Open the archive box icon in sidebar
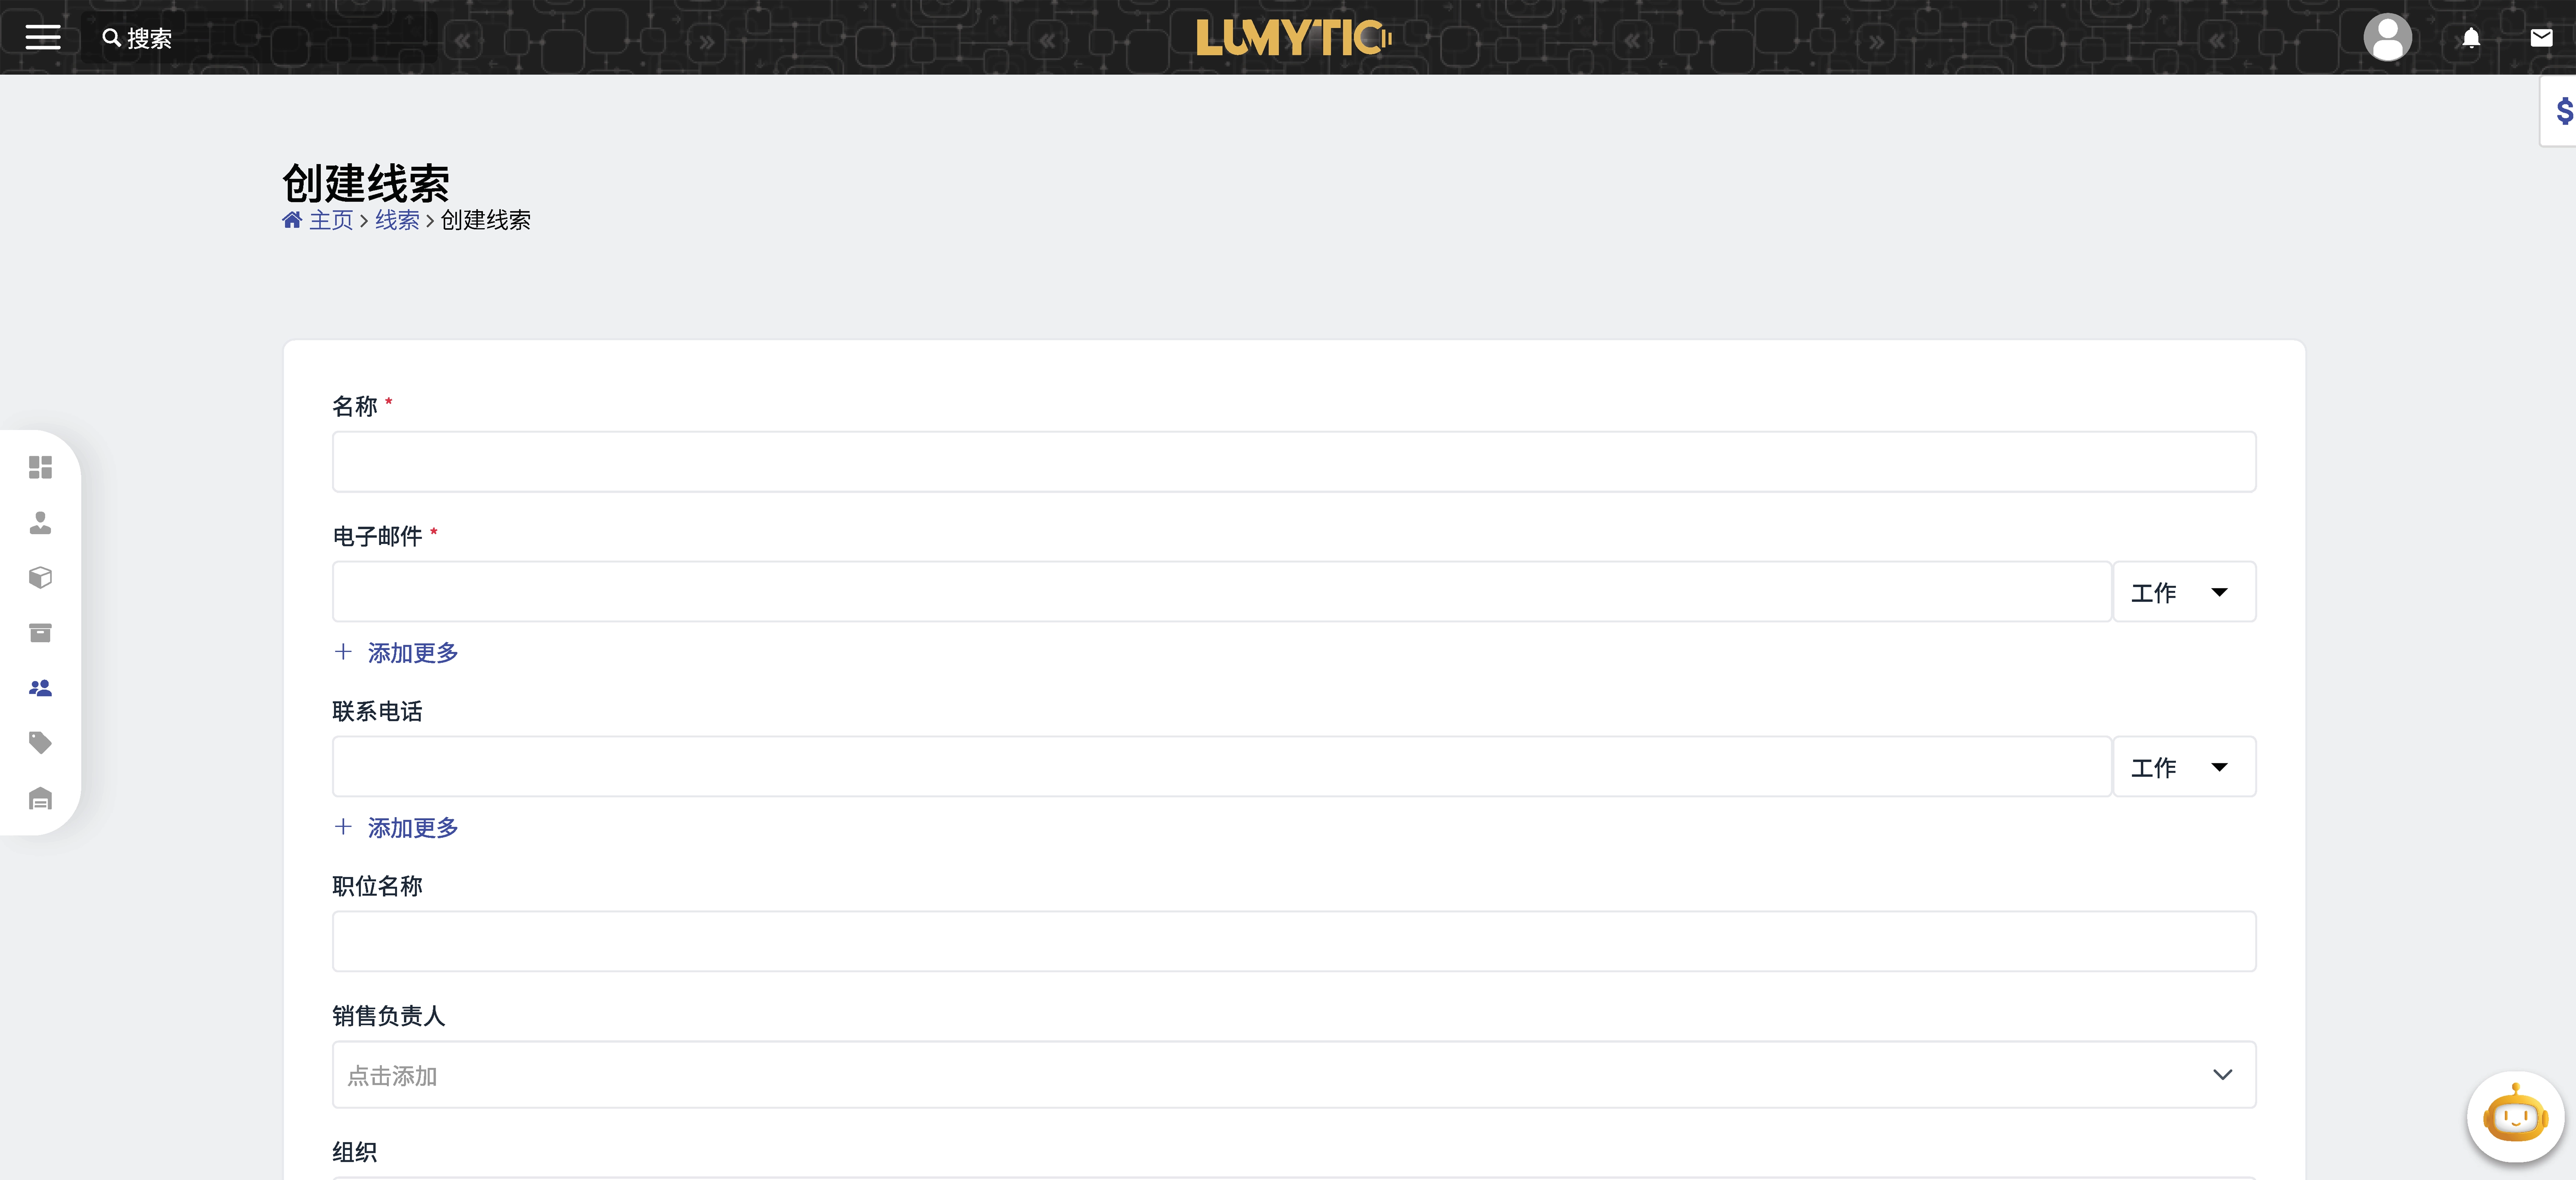 [40, 633]
